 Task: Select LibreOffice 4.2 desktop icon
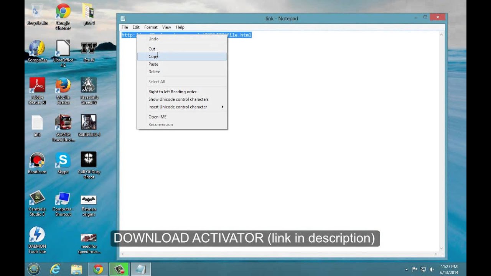(x=63, y=54)
